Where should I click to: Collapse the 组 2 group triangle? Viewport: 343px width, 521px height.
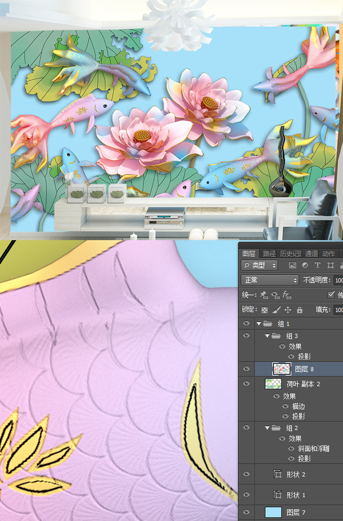tap(267, 428)
